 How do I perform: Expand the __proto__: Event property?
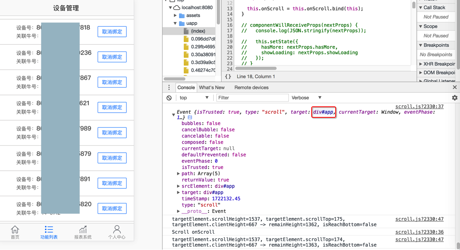[178, 212]
